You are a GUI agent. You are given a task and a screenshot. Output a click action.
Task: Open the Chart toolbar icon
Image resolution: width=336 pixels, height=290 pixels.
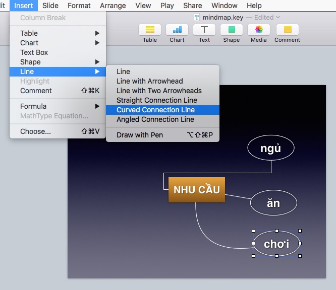coord(177,30)
